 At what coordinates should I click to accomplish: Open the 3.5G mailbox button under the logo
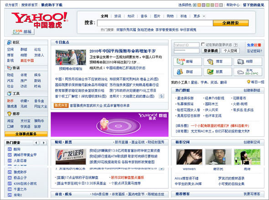[23, 32]
